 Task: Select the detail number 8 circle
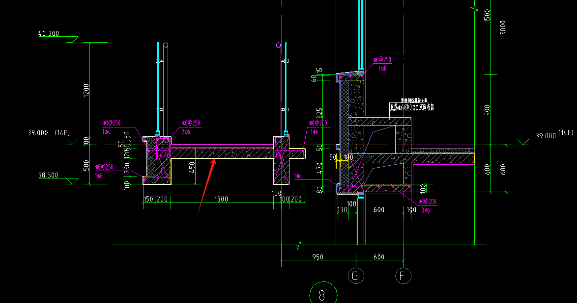tap(323, 294)
